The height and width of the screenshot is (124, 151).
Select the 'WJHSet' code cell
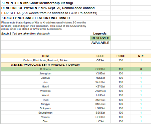pyautogui.click(x=100, y=82)
